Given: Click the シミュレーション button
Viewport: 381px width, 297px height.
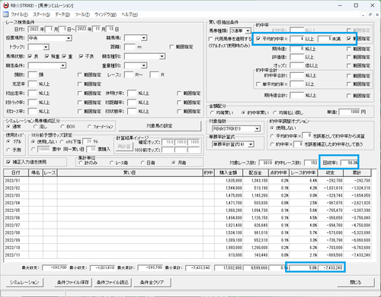Looking at the screenshot, I should [24, 282].
